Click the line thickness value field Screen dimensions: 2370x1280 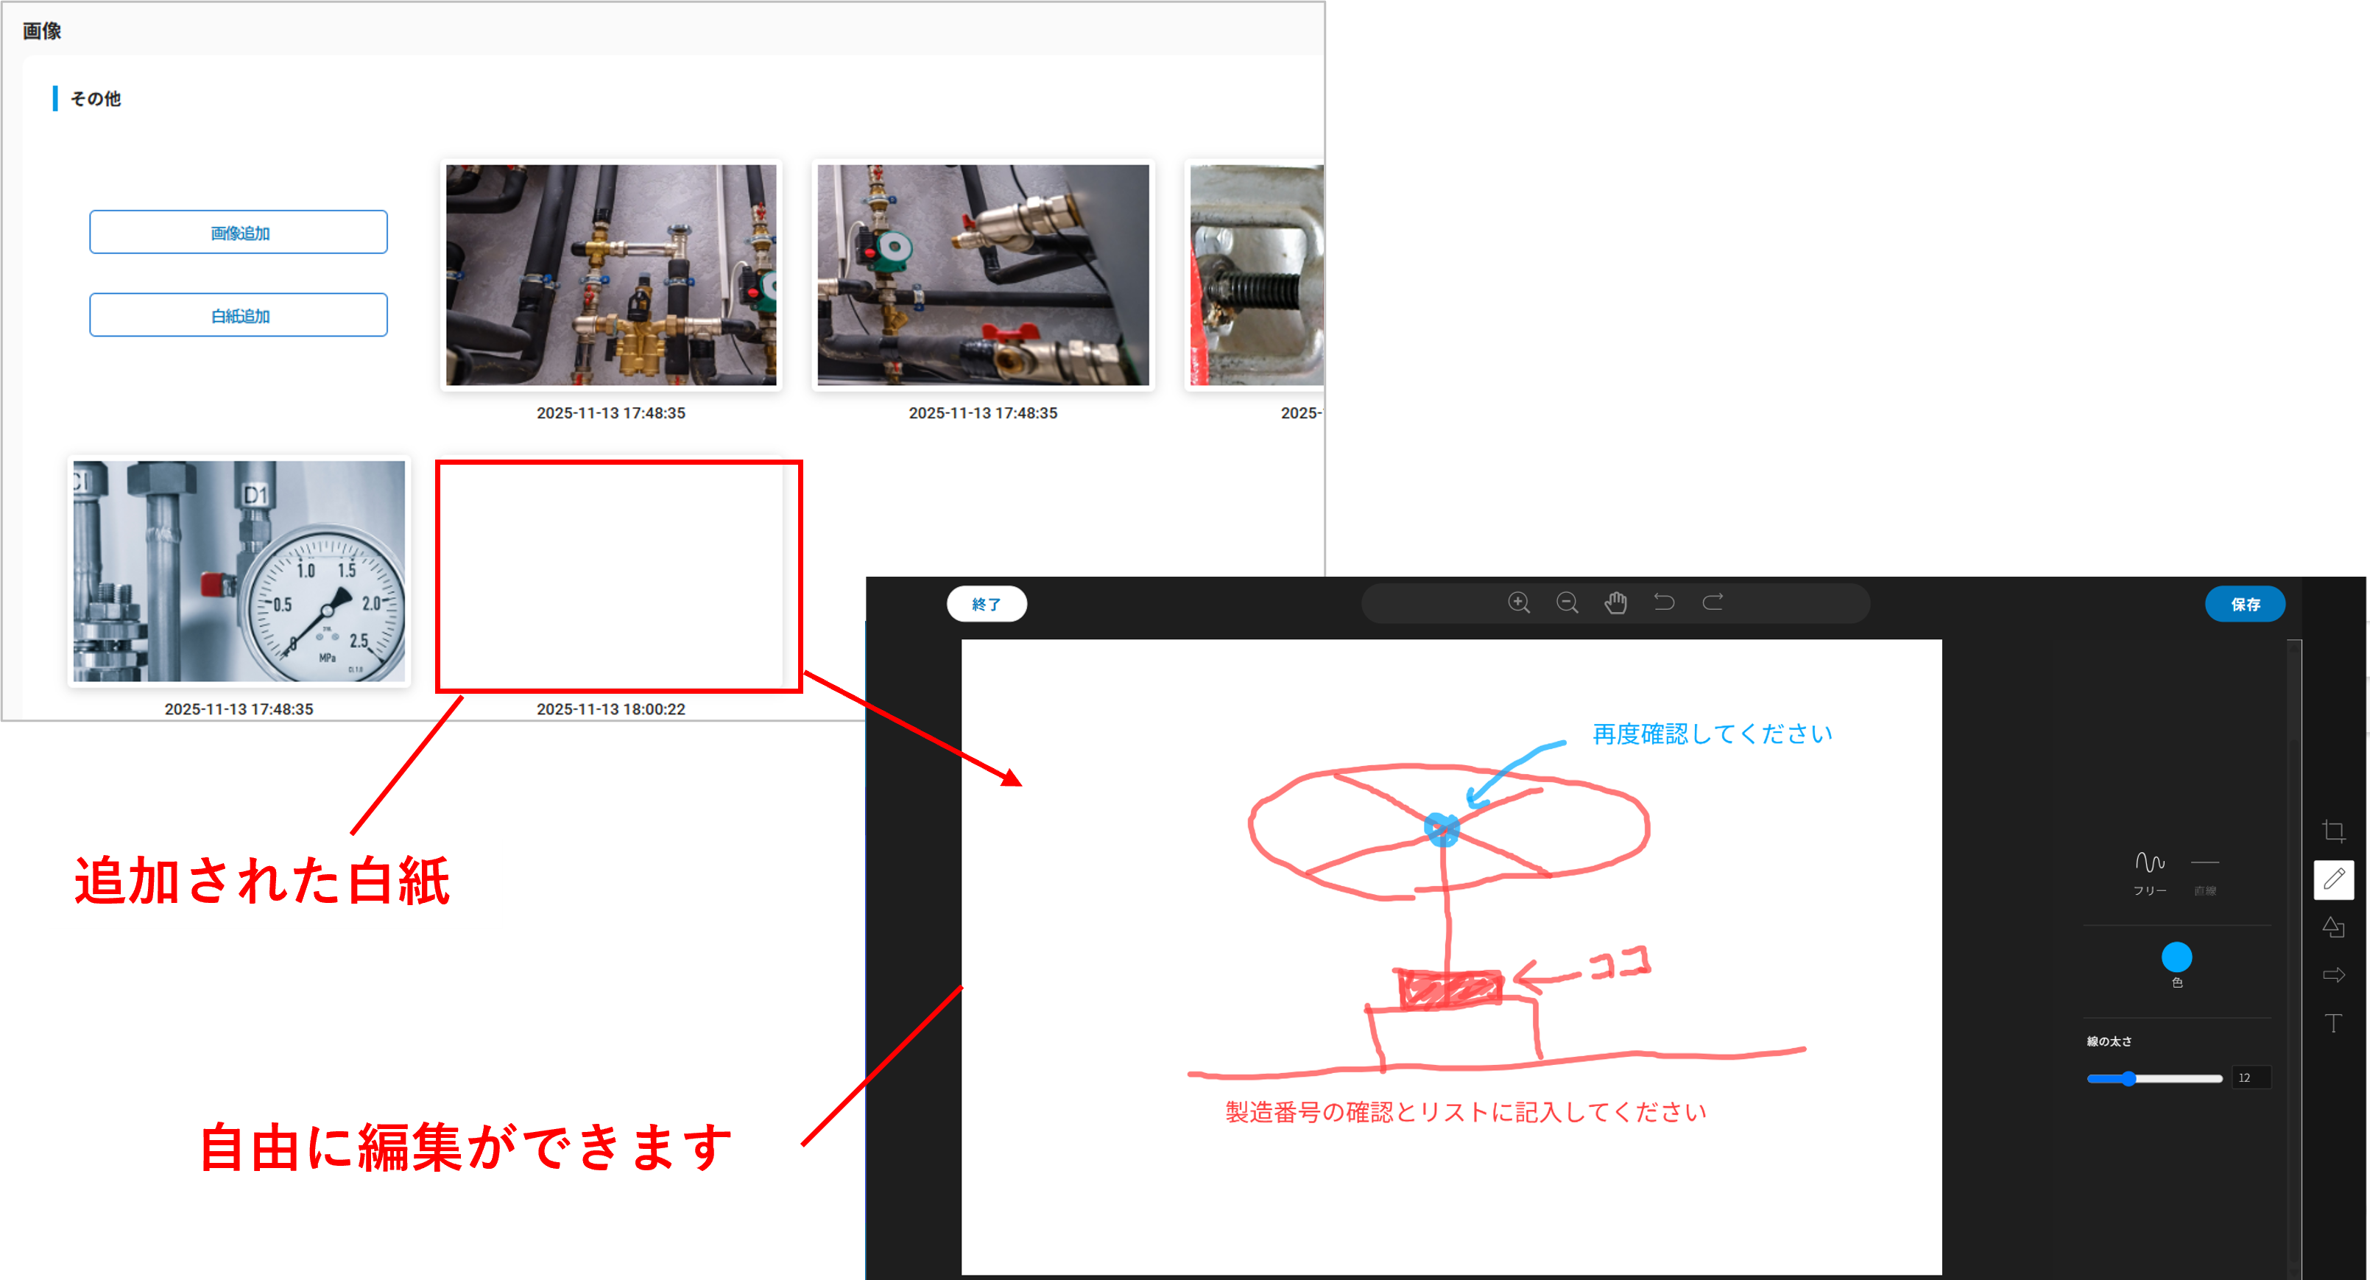click(x=2251, y=1077)
